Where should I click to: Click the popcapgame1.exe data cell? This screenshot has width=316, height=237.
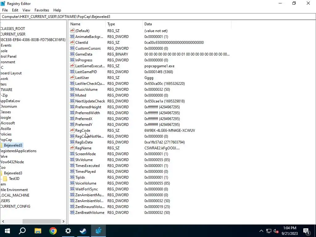160,66
